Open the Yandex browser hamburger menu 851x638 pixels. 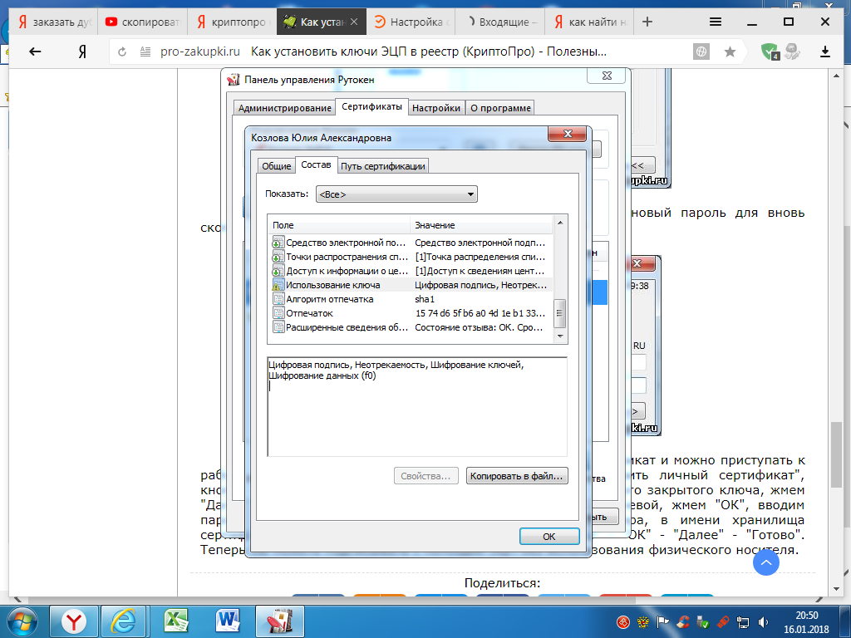[x=716, y=22]
